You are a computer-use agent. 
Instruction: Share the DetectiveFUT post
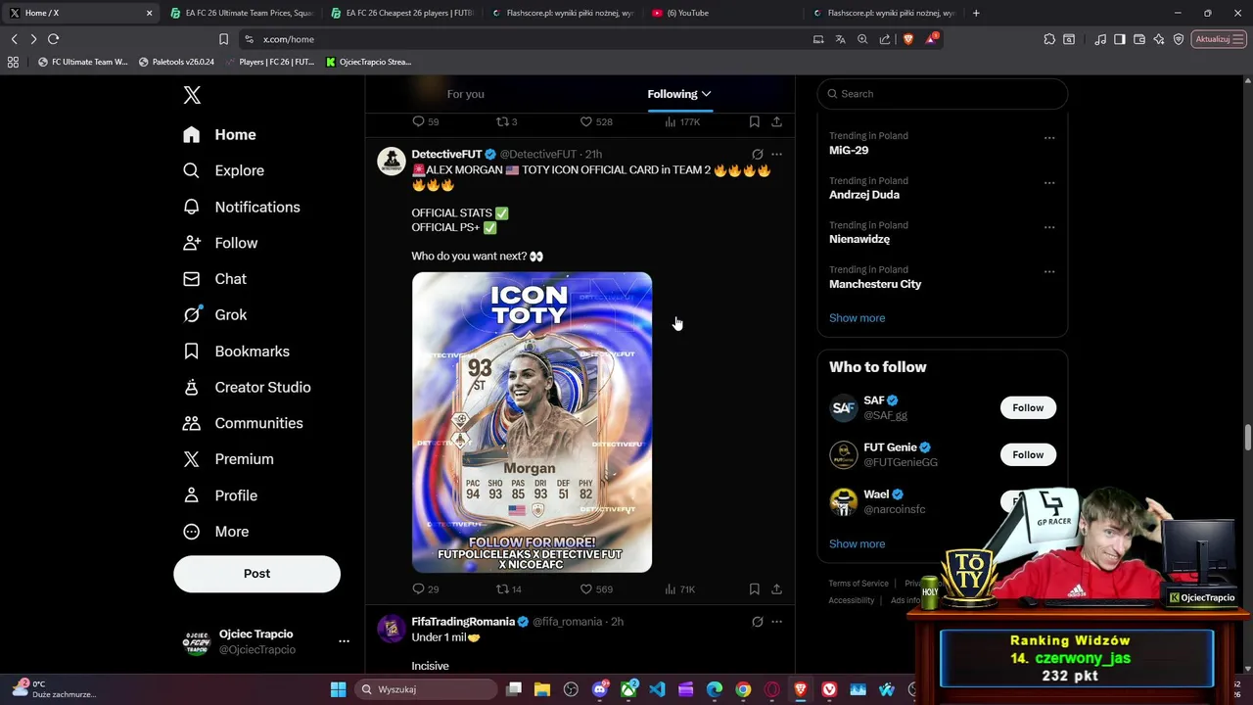pyautogui.click(x=776, y=589)
